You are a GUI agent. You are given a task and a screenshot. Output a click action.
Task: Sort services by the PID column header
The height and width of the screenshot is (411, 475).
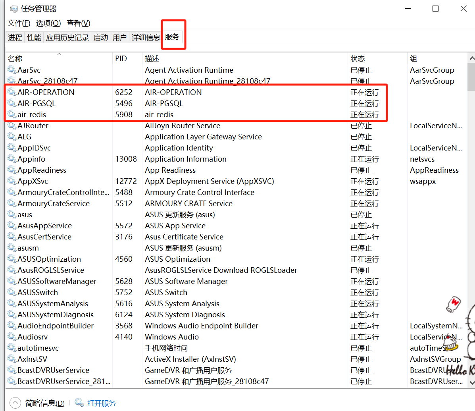(127, 58)
